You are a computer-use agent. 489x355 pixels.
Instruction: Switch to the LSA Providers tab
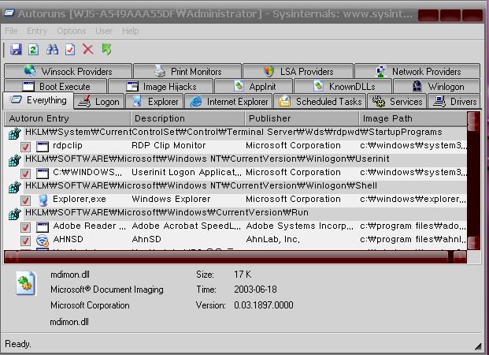(298, 71)
